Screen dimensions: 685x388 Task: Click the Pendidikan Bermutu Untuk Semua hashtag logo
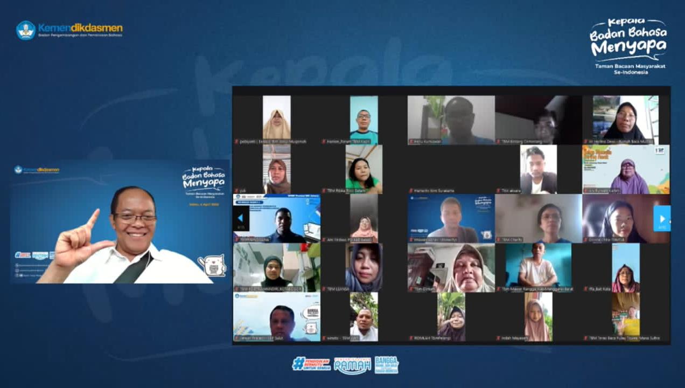pos(311,364)
